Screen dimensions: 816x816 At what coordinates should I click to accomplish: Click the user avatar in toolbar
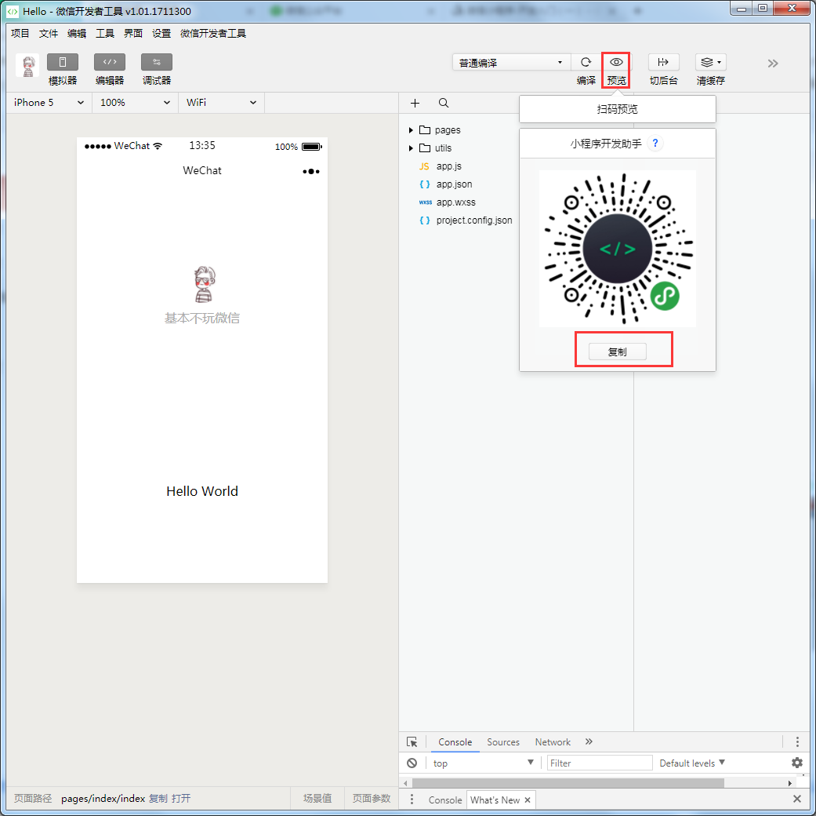click(28, 66)
